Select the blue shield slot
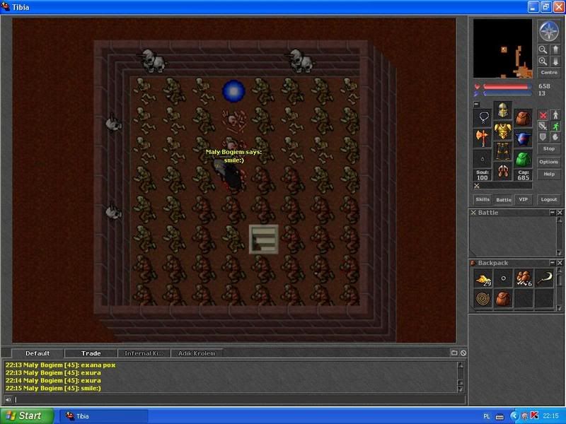Viewport: 566px width, 424px height. coord(523,139)
